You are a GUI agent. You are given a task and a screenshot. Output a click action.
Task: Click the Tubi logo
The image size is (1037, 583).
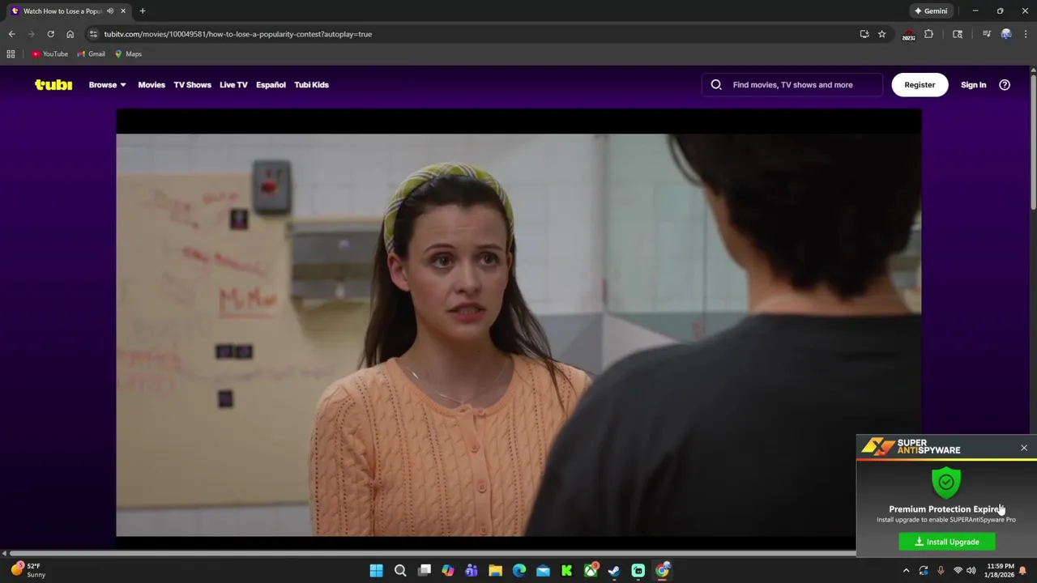tap(53, 84)
